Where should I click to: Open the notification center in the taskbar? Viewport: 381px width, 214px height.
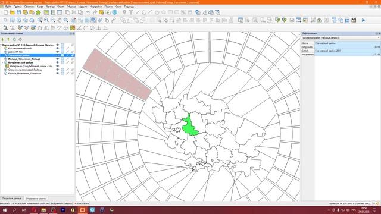374,210
